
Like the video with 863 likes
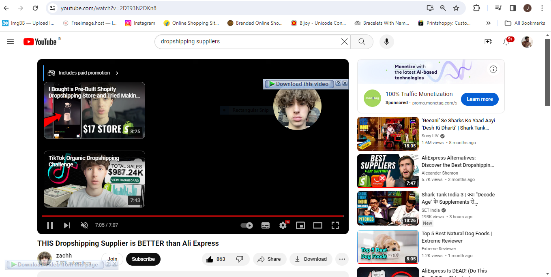pyautogui.click(x=216, y=259)
